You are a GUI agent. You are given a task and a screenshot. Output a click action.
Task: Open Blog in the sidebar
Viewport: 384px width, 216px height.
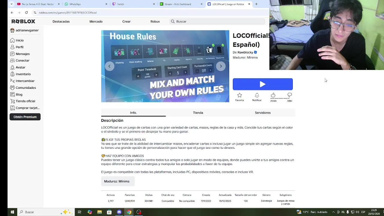coord(16,94)
